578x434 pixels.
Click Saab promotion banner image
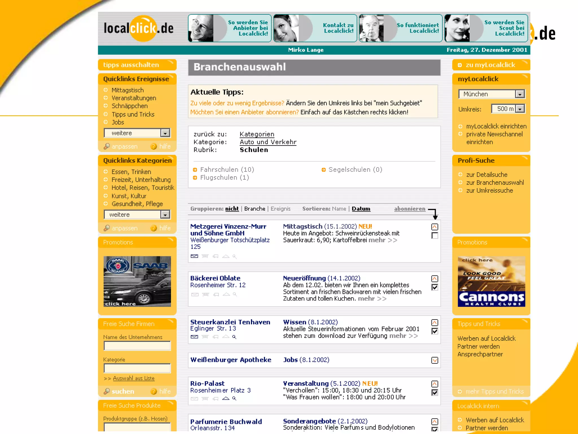click(137, 281)
